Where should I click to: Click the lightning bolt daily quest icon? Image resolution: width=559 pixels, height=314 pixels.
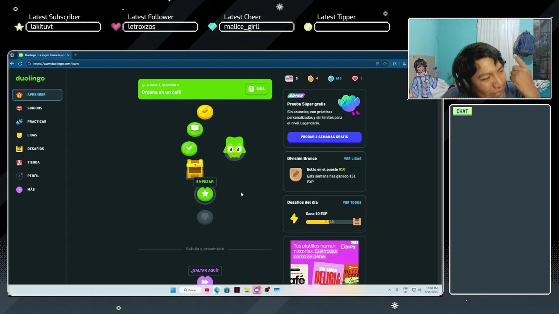point(294,218)
